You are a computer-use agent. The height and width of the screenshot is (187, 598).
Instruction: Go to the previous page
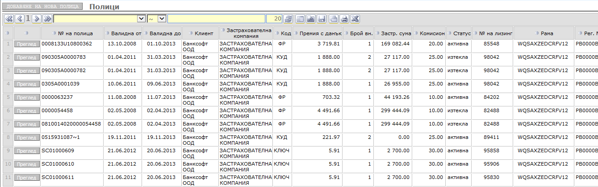coord(19,19)
